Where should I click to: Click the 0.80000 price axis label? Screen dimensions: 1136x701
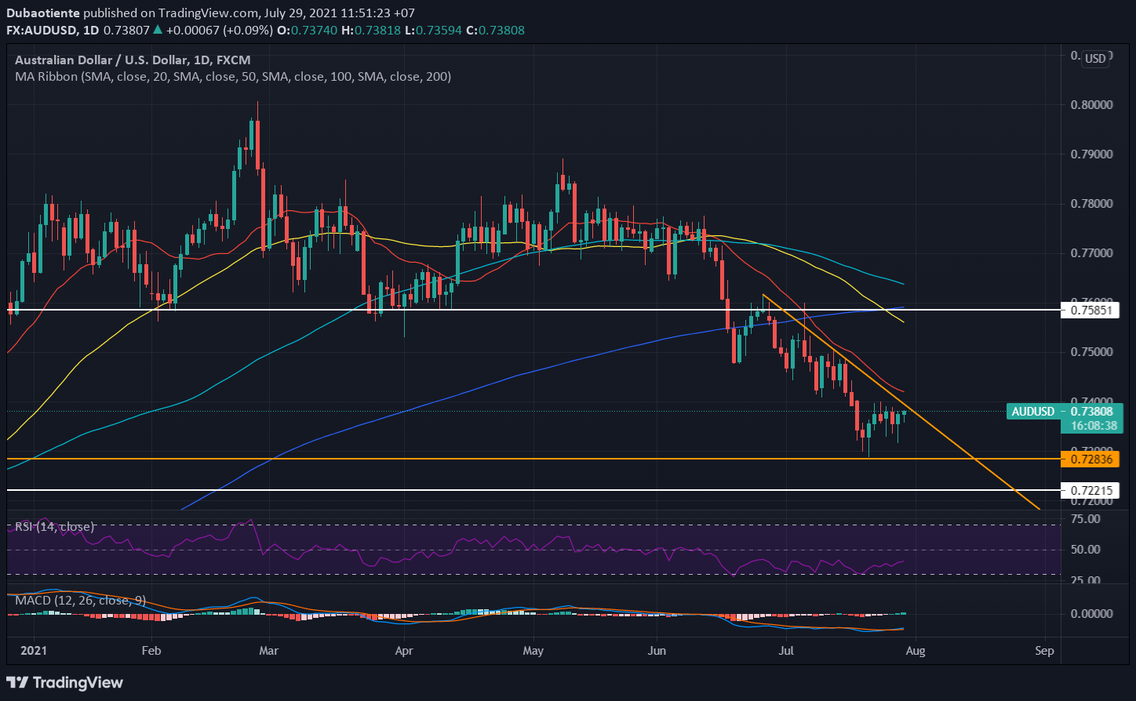[x=1091, y=104]
